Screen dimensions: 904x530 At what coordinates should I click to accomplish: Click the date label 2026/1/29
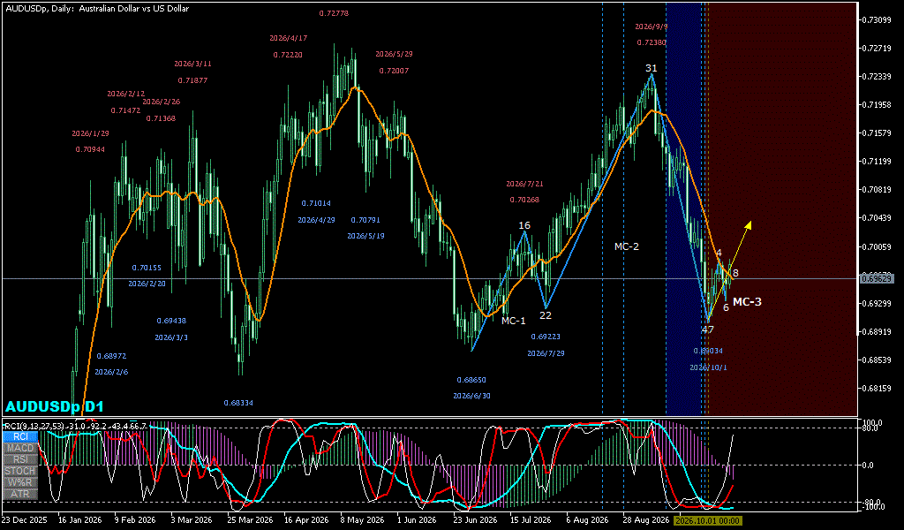pos(91,133)
